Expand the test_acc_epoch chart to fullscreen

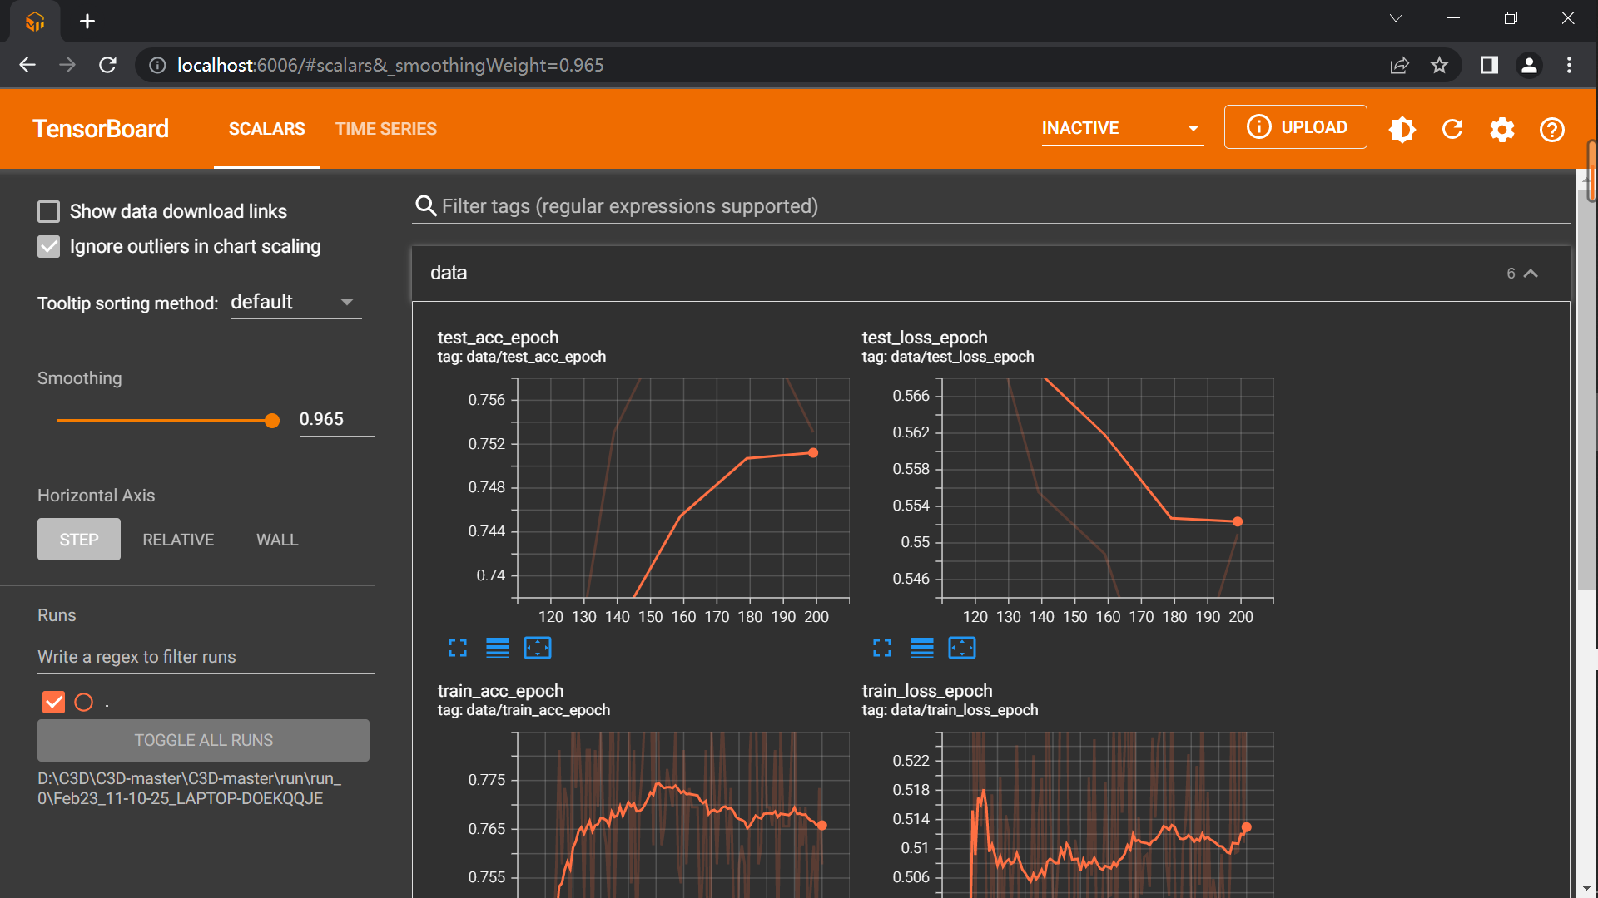coord(457,648)
